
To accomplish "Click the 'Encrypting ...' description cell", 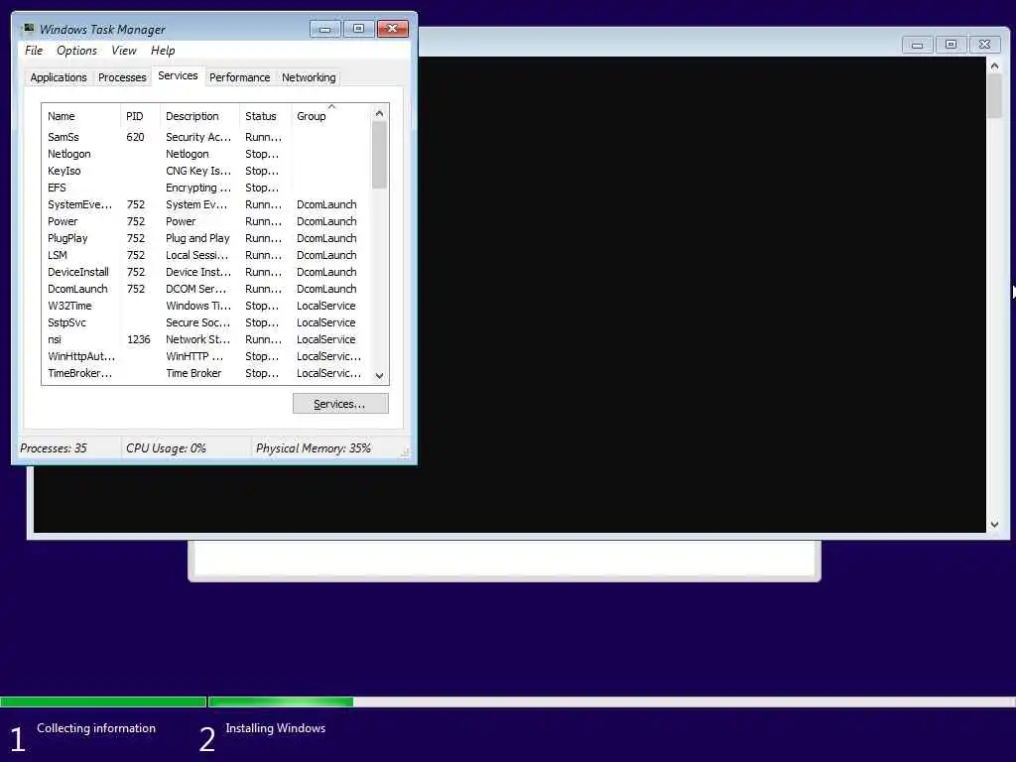I will tap(198, 188).
